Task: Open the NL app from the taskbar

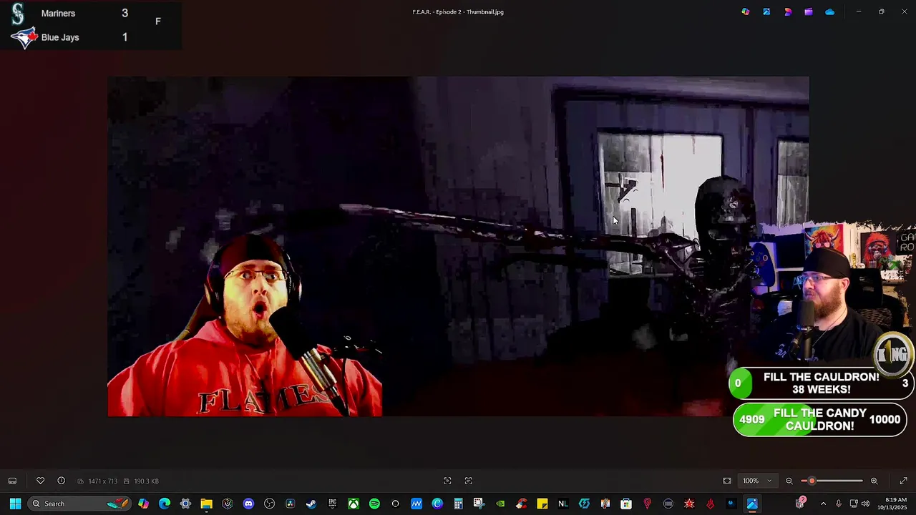Action: tap(563, 504)
